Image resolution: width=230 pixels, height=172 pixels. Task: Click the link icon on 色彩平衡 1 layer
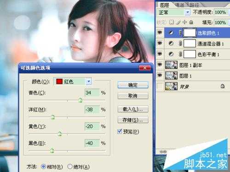tap(180, 54)
